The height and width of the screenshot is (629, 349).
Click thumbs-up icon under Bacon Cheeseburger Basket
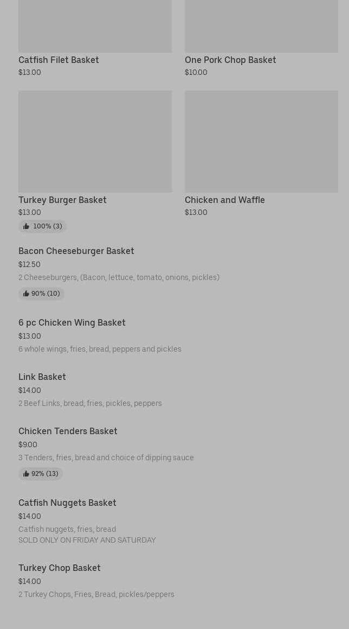(26, 294)
